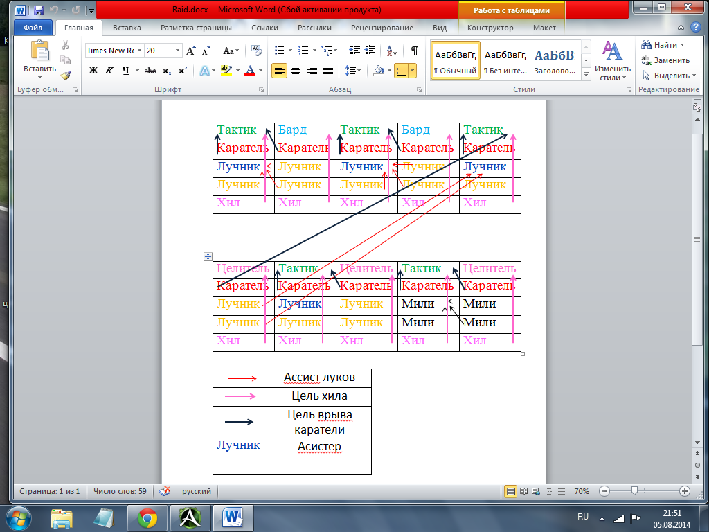Click the vertical scrollbar thumb
The height and width of the screenshot is (532, 709).
(x=697, y=239)
